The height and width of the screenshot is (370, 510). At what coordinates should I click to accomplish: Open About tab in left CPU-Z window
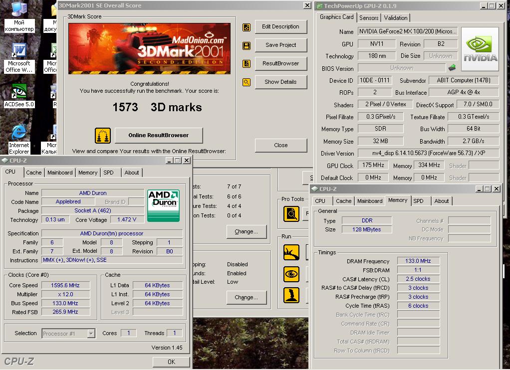point(132,173)
